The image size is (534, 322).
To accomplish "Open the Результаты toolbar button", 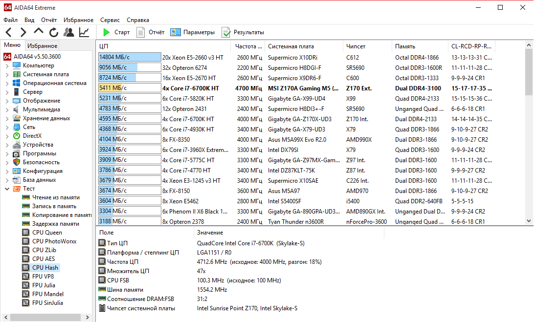I will [243, 32].
